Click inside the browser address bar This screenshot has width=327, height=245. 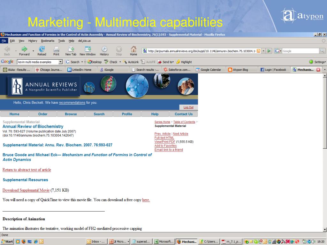coord(201,51)
